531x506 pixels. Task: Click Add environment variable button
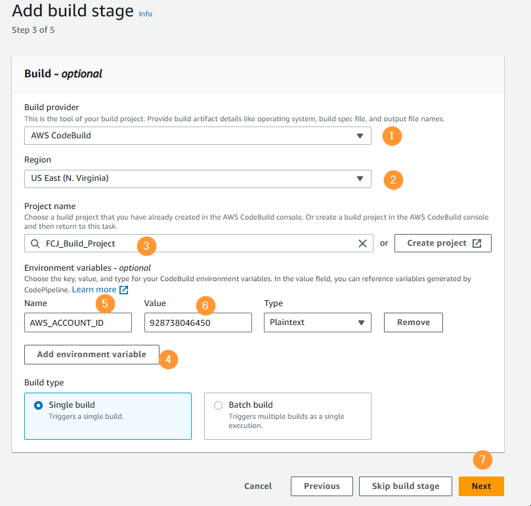pyautogui.click(x=92, y=355)
